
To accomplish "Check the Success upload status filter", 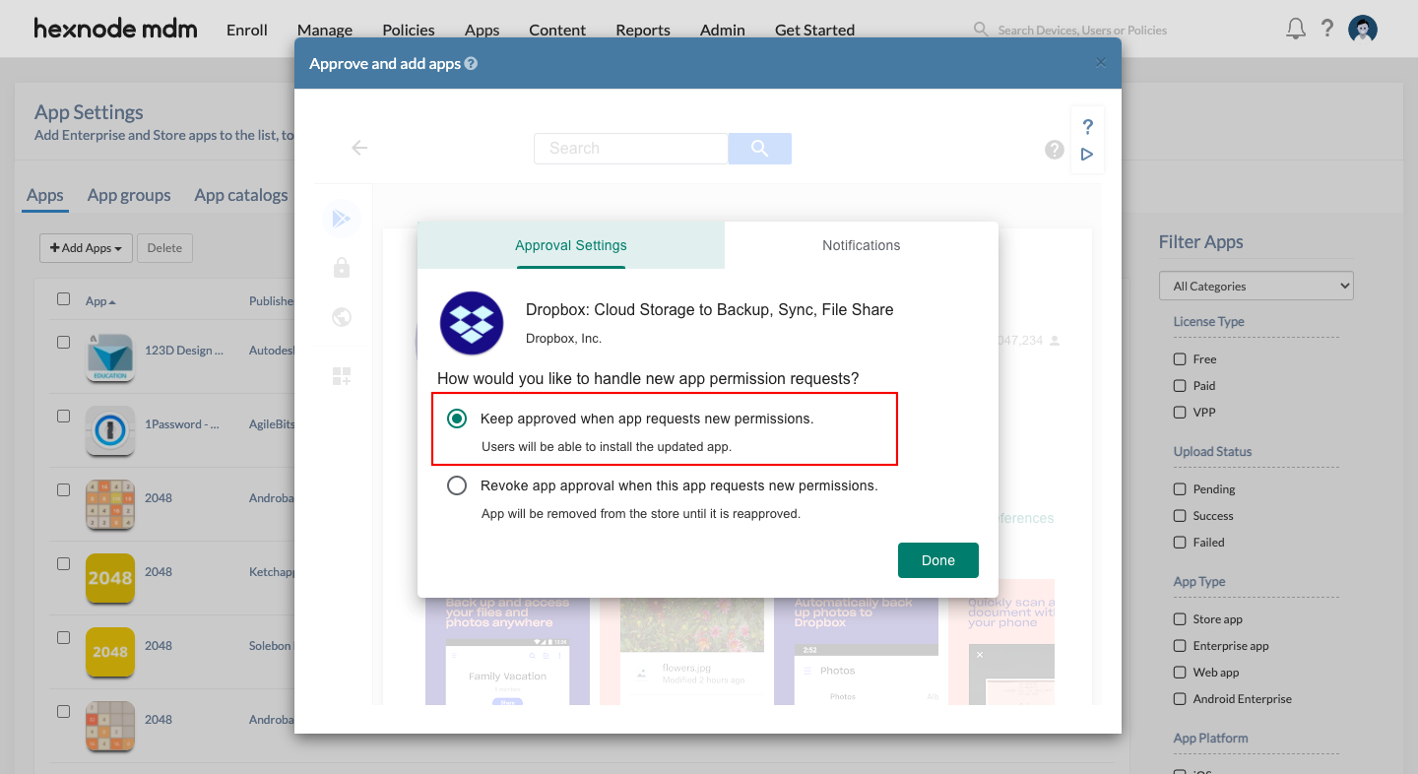I will (1180, 516).
